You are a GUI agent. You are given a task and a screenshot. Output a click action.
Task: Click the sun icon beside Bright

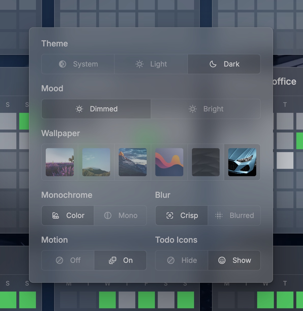click(x=193, y=109)
